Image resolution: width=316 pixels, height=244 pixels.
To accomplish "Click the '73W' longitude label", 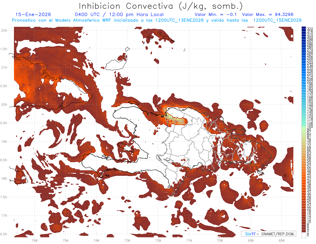I will (127, 241).
